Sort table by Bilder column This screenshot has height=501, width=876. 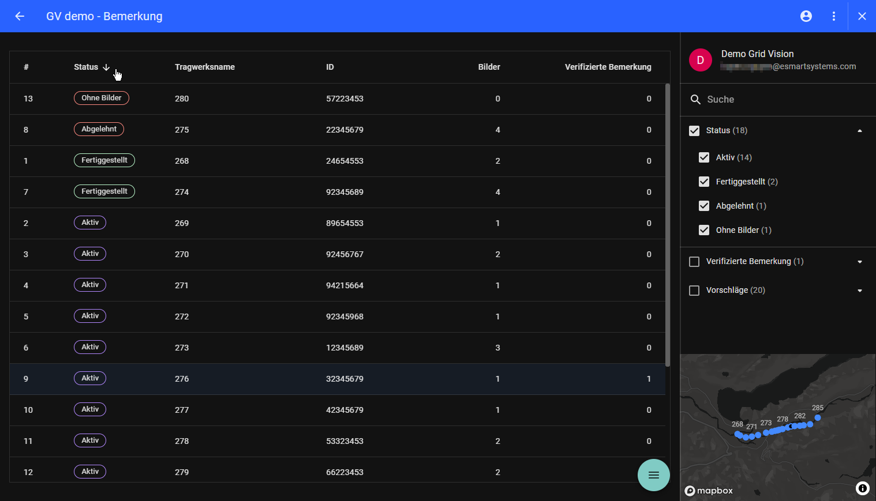click(x=489, y=67)
